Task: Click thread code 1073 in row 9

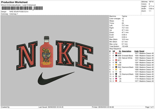Action: click(137, 72)
